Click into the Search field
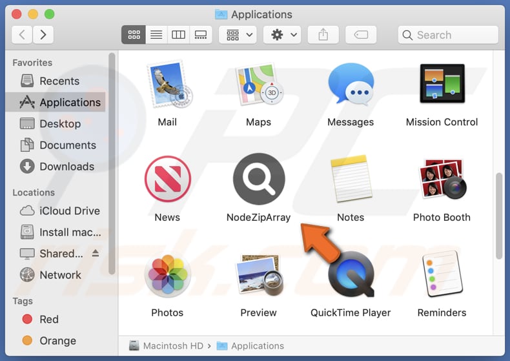 tap(448, 35)
